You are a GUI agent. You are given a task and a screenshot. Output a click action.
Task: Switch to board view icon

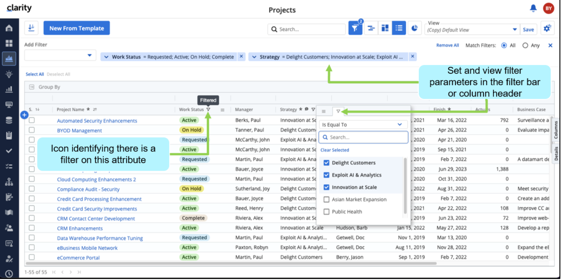(385, 28)
